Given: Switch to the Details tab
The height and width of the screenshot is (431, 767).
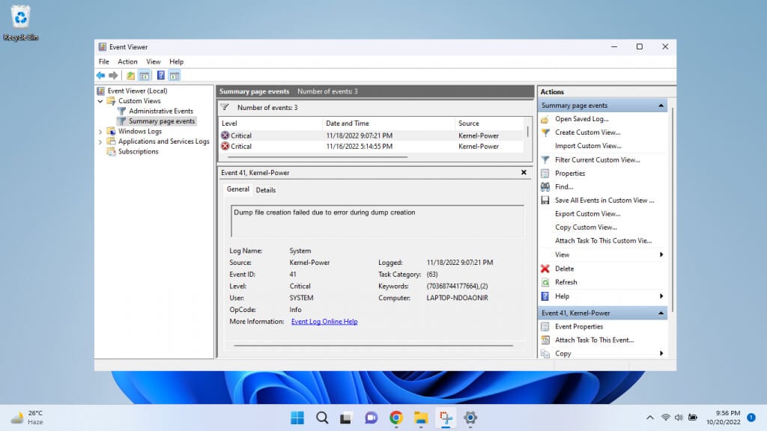Looking at the screenshot, I should (x=266, y=190).
